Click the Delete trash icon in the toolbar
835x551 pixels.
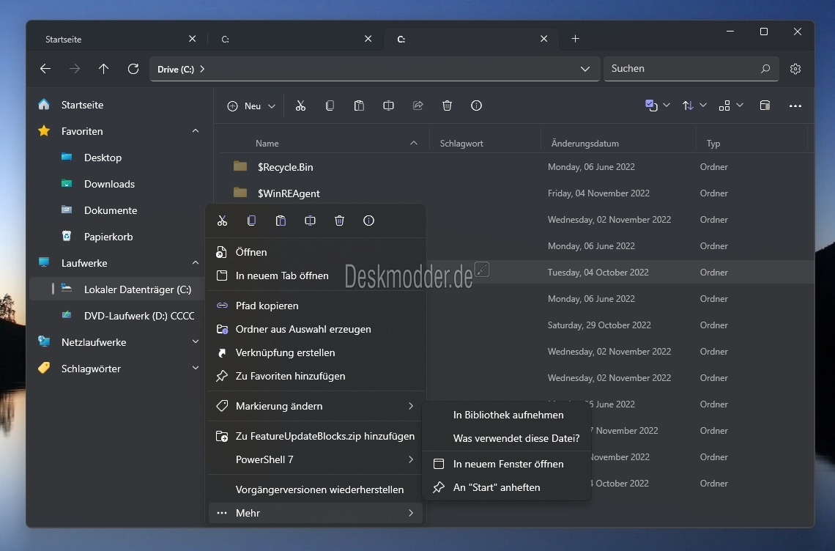(x=448, y=106)
